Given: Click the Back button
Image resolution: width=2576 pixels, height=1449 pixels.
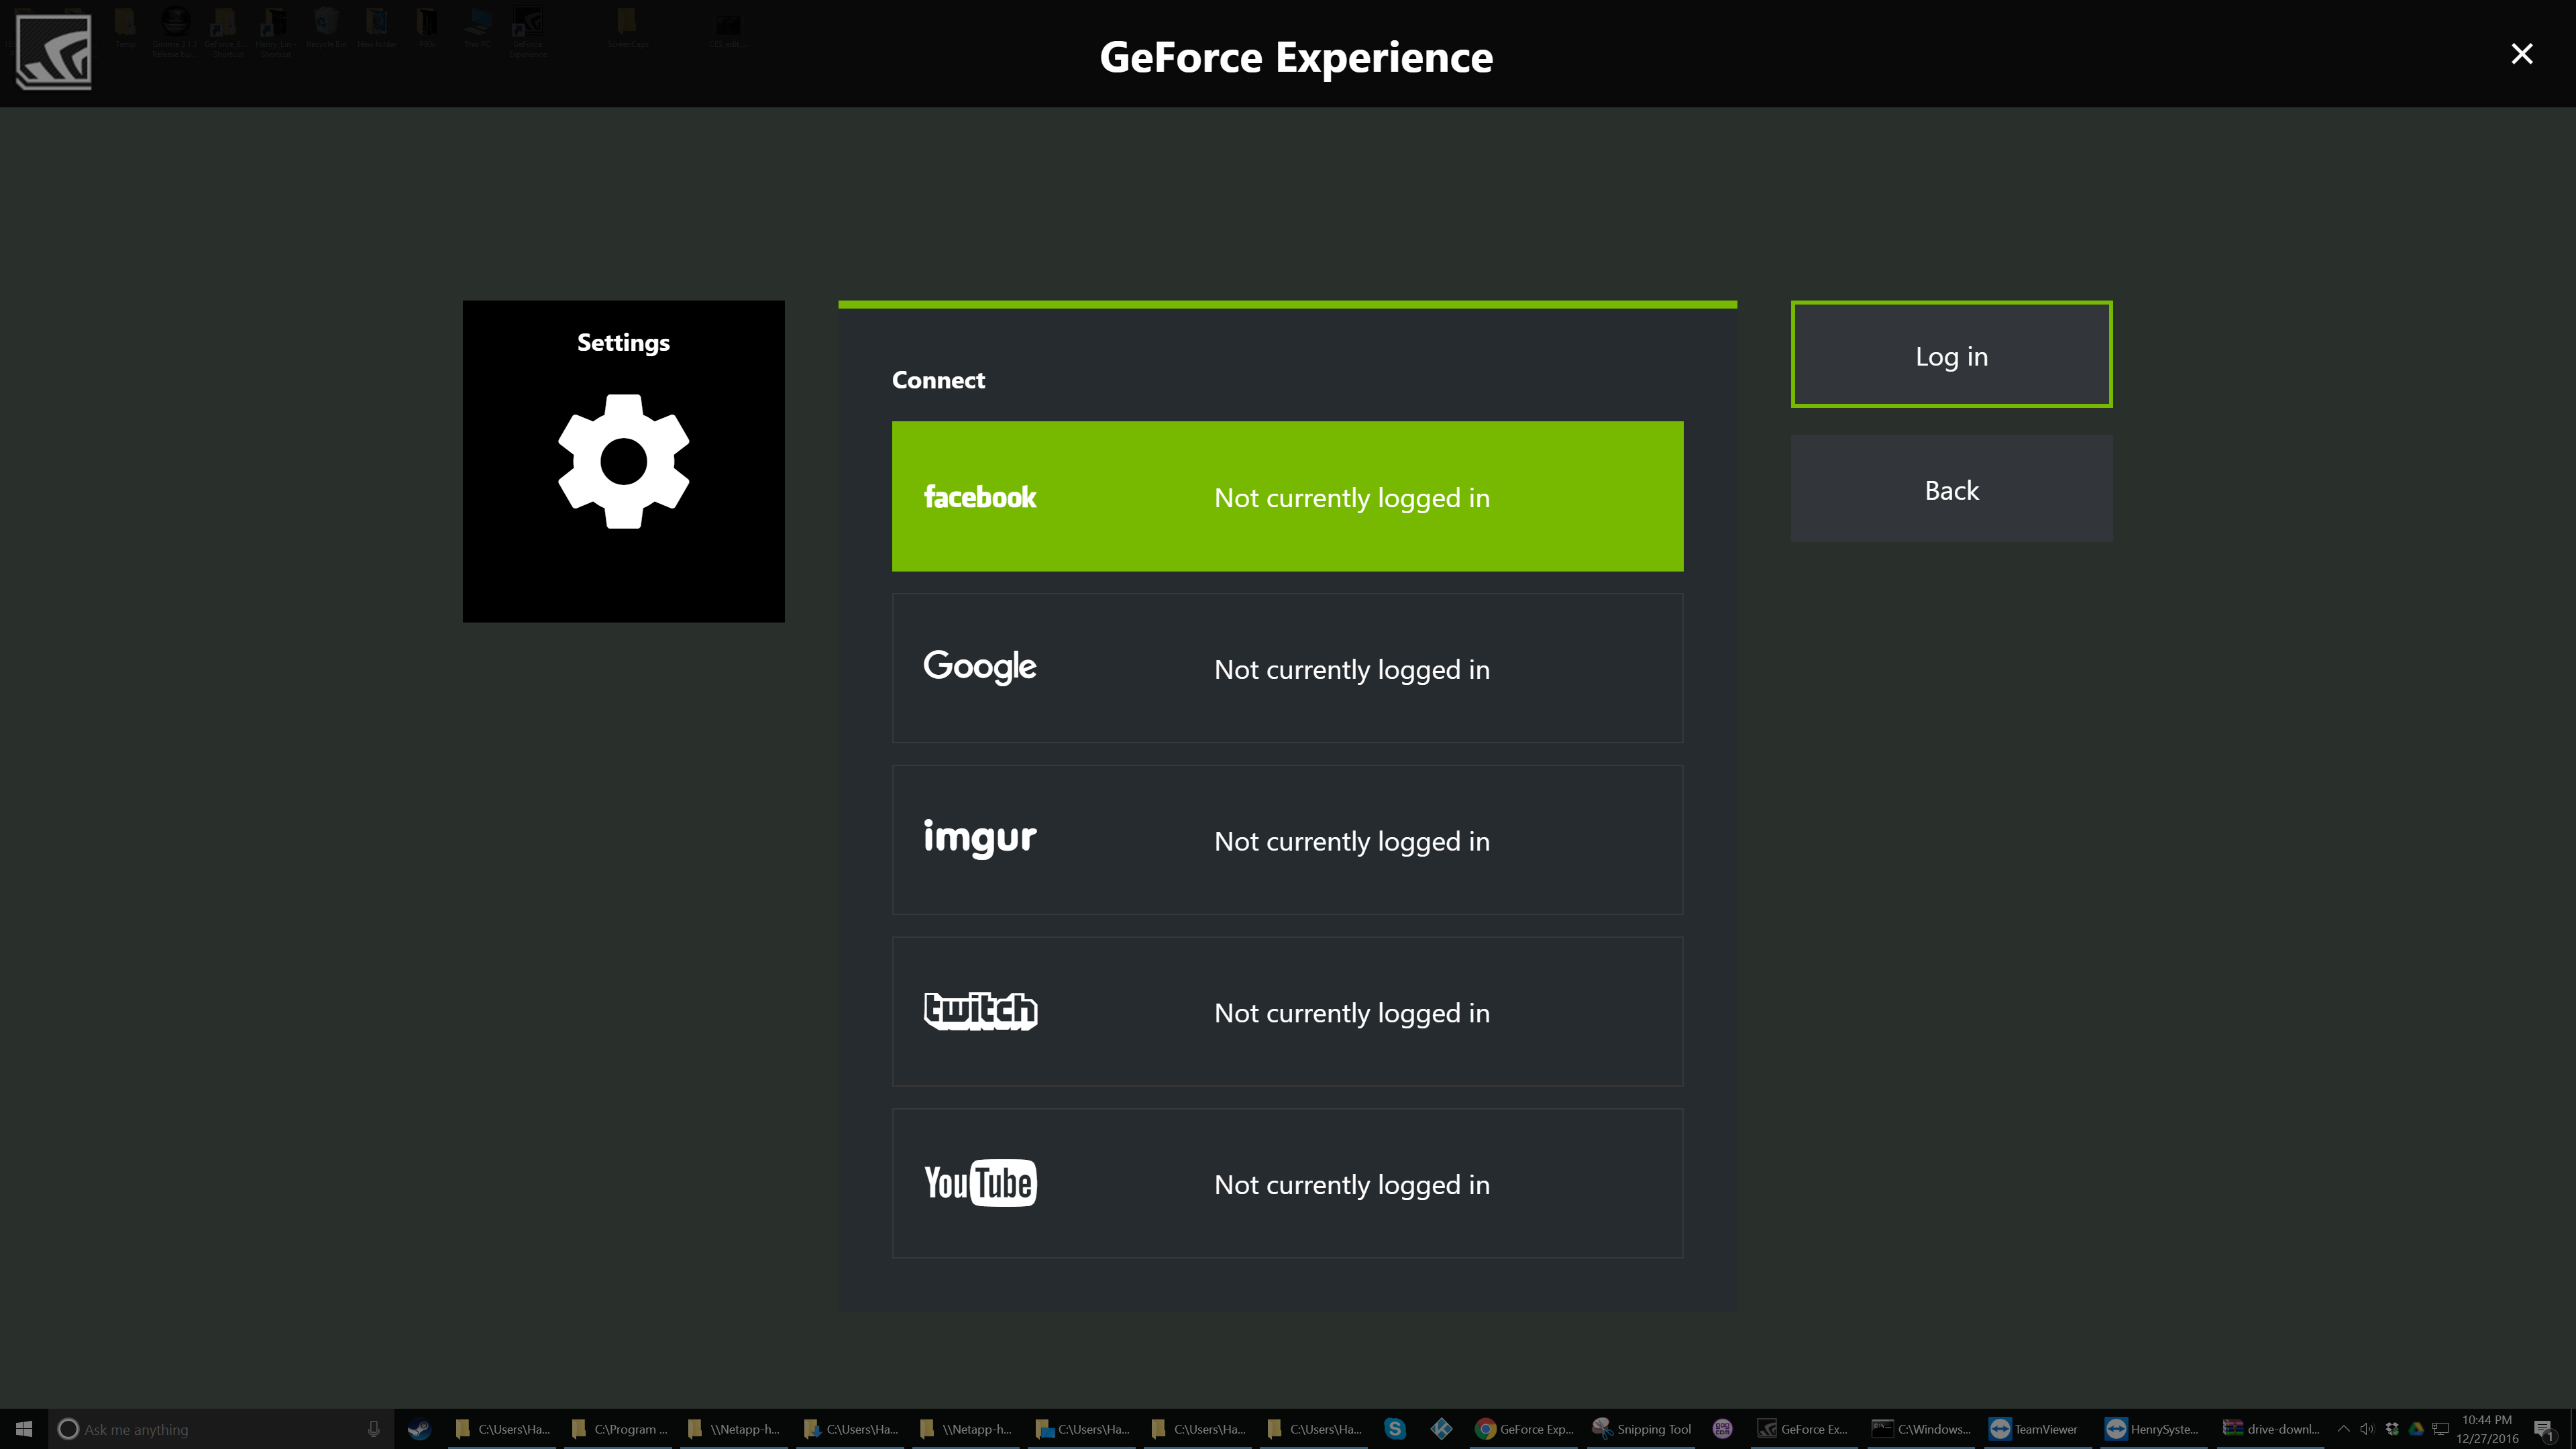Looking at the screenshot, I should point(1951,488).
